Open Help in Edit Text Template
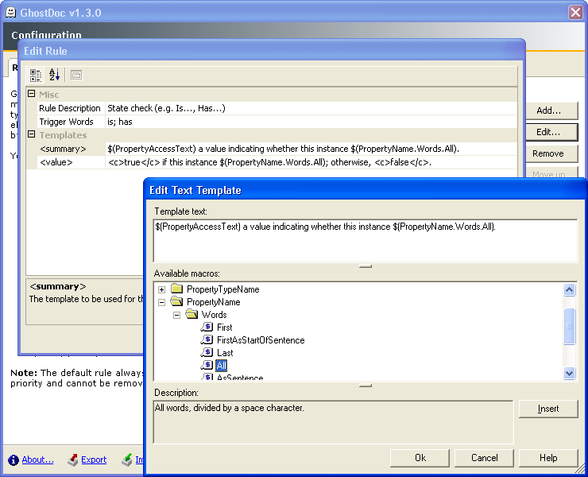 pos(548,458)
